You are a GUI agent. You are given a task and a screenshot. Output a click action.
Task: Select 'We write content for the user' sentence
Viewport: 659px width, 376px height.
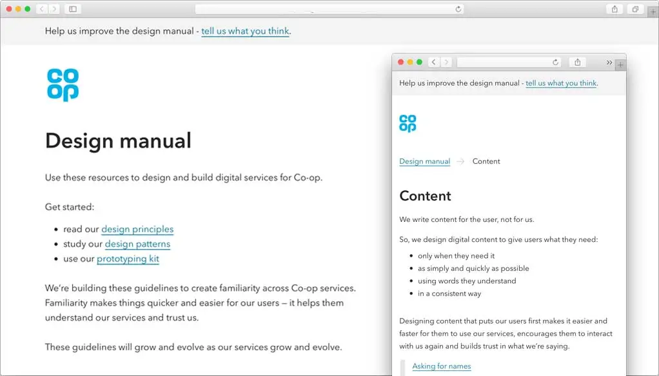[466, 219]
